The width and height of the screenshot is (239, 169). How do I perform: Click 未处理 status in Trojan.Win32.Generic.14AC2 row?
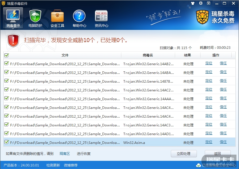(188, 90)
